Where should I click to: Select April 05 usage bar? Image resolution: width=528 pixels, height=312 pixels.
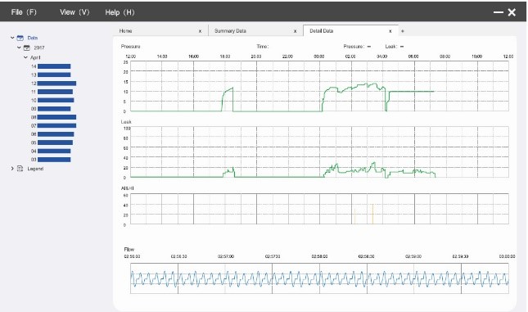point(55,142)
